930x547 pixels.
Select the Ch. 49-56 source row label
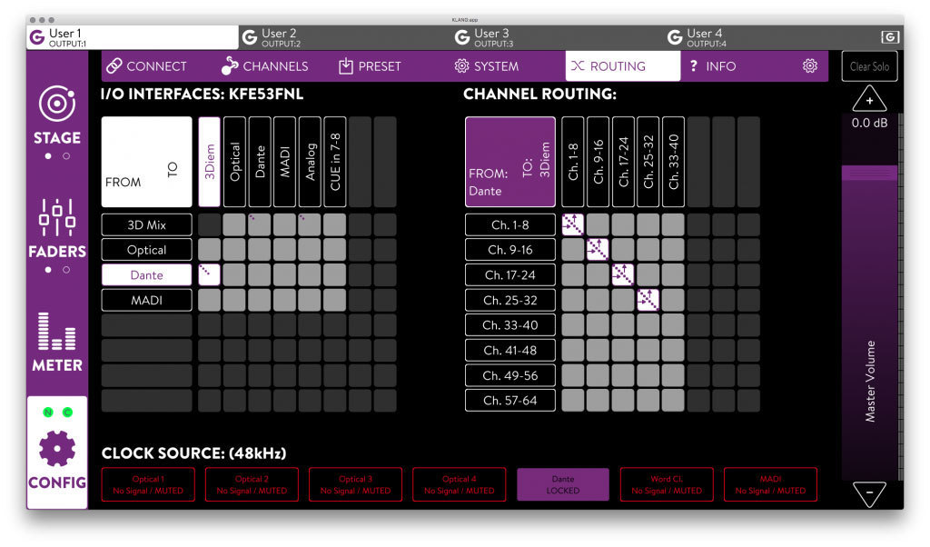[510, 375]
